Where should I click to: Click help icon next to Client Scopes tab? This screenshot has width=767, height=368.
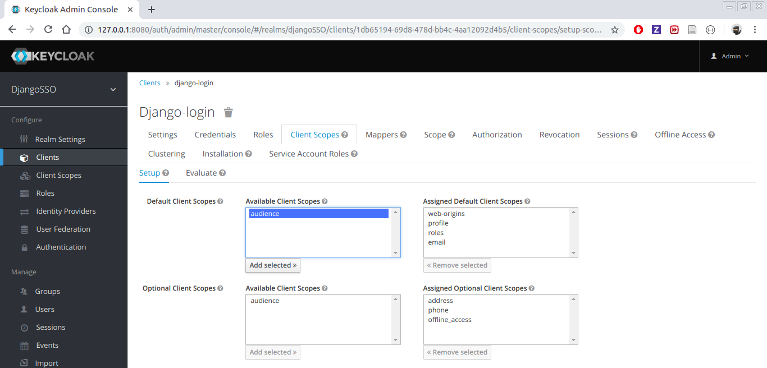pos(345,135)
